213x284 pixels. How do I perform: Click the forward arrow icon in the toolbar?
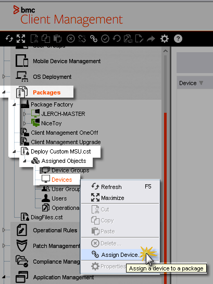(151, 39)
